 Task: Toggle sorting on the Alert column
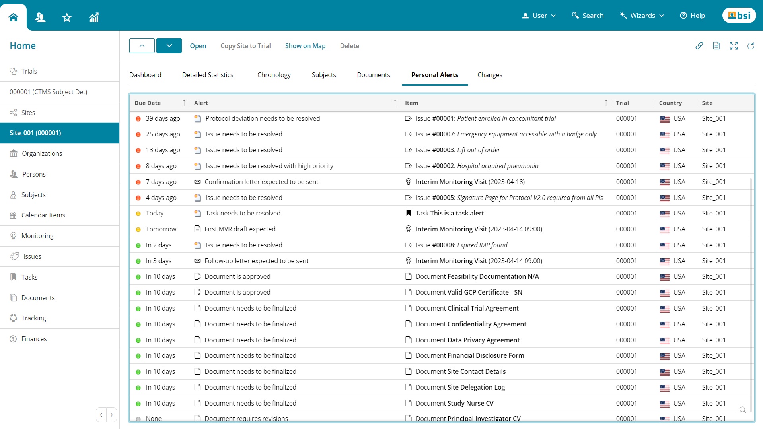(395, 103)
